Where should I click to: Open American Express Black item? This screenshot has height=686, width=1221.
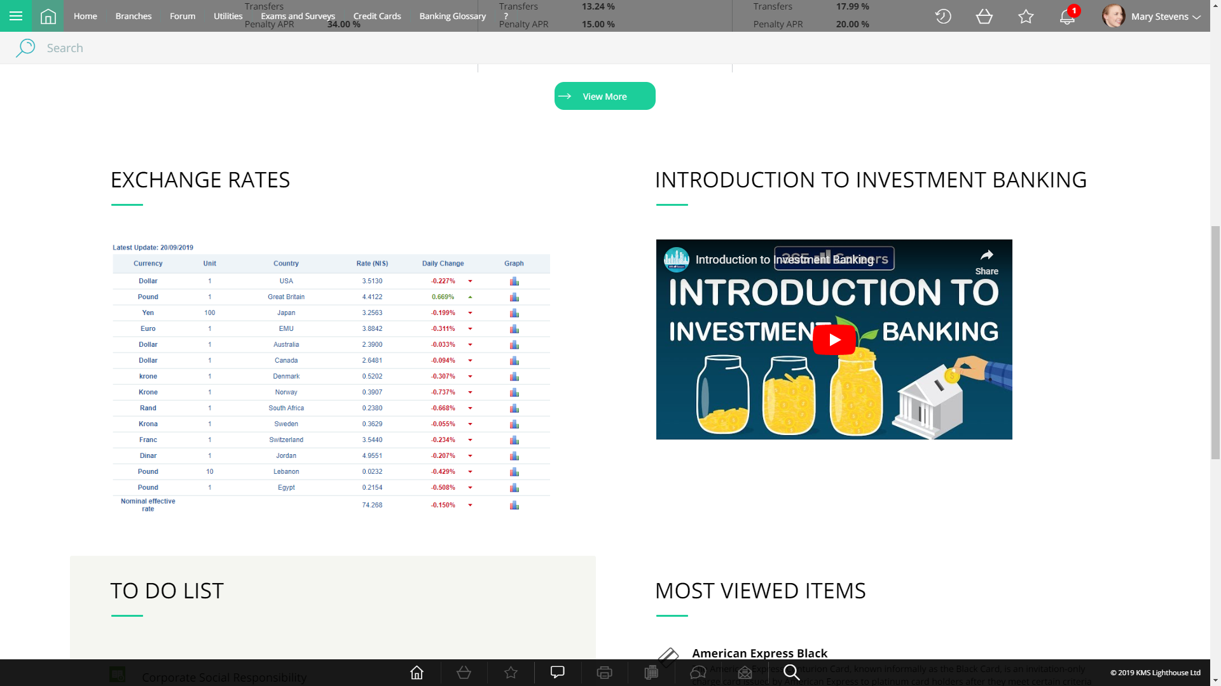pos(759,653)
